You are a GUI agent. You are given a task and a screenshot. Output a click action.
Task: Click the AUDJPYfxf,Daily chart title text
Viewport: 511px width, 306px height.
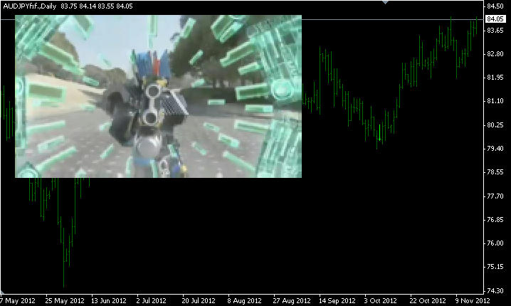coord(30,6)
